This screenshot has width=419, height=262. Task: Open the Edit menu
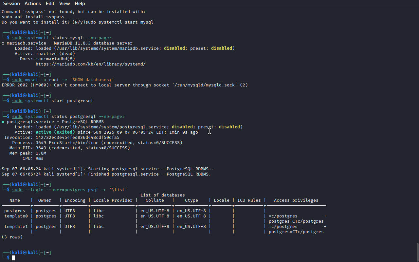50,4
